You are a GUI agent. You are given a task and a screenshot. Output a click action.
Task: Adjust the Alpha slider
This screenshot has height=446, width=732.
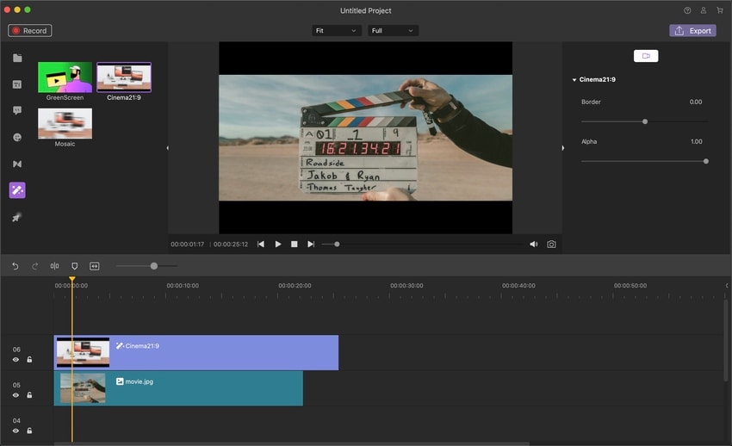coord(645,161)
